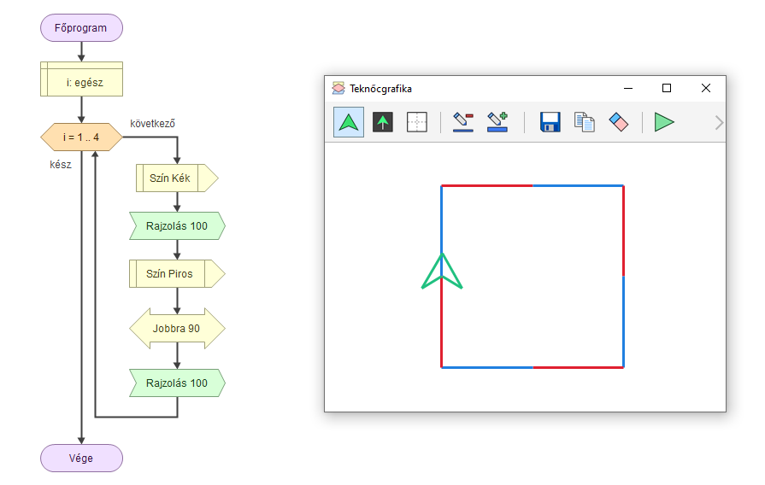Toggle the green turtle arrow display button

(x=348, y=122)
